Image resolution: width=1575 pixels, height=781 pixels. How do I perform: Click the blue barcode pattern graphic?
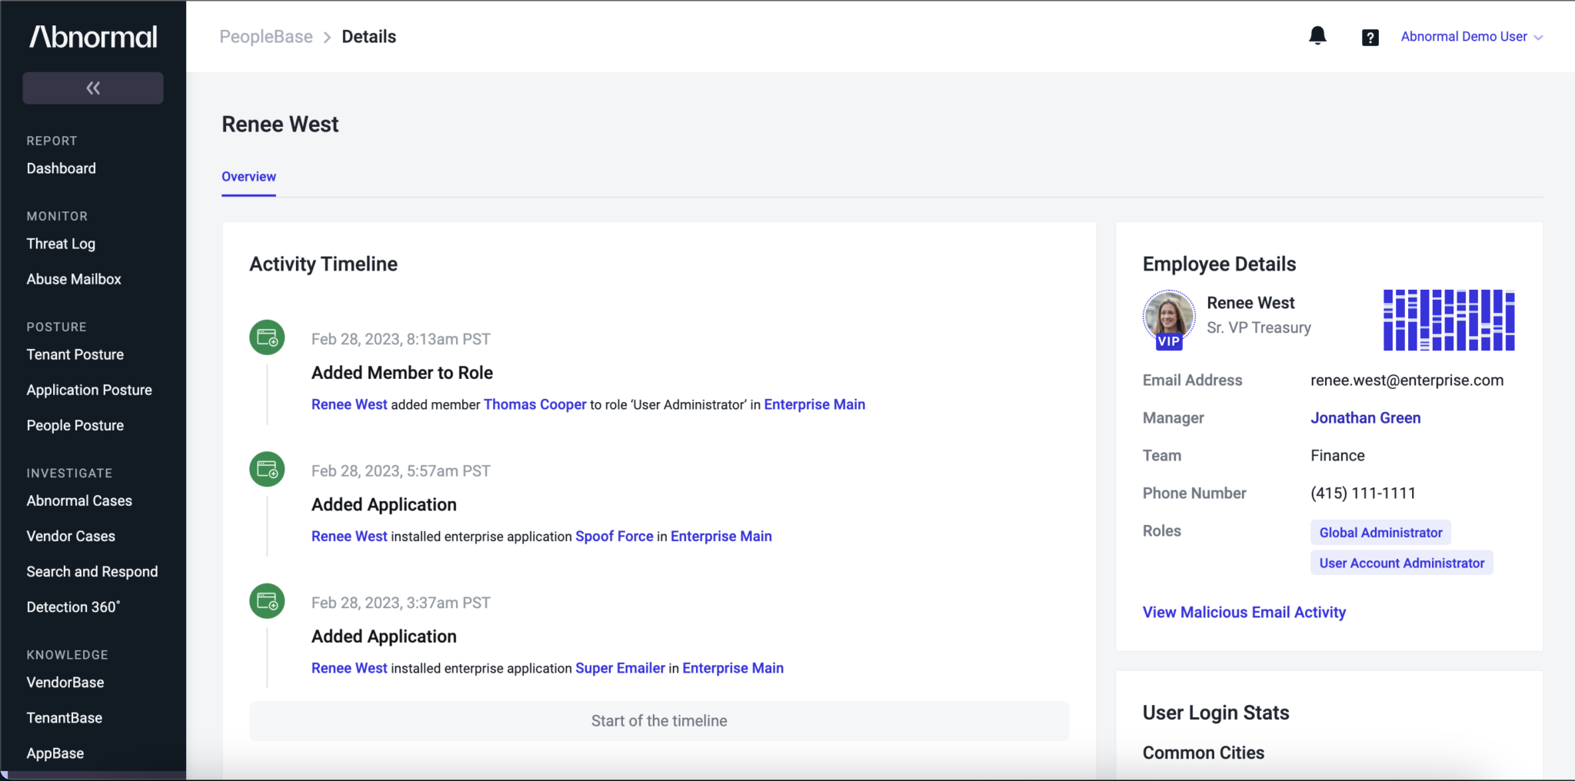[x=1449, y=320]
